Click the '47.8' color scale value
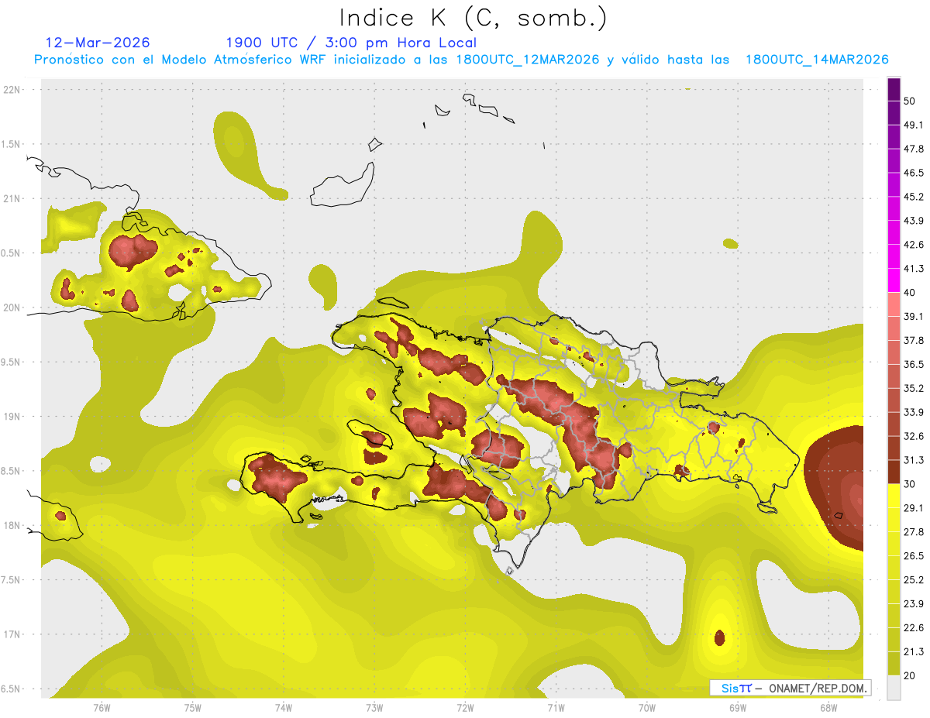 click(x=914, y=149)
